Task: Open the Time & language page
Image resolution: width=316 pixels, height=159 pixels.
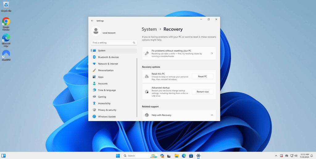Action: 114,90
